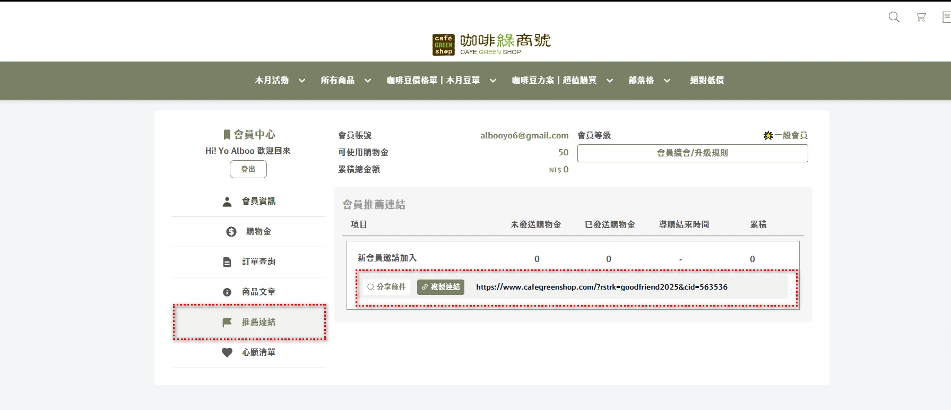Click the 登出 logout button
The width and height of the screenshot is (951, 410).
point(248,169)
